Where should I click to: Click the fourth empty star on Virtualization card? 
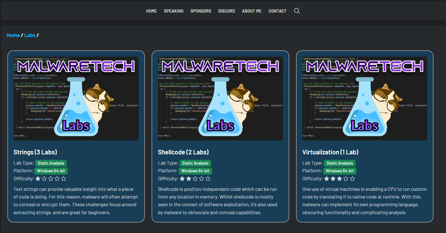click(346, 179)
